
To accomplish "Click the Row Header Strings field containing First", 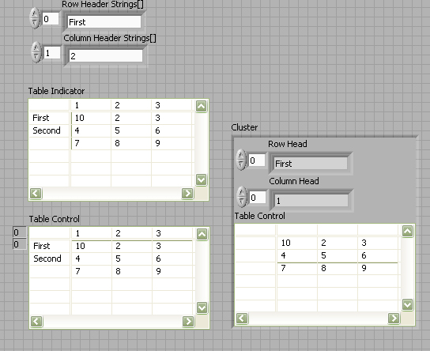I will [x=104, y=21].
